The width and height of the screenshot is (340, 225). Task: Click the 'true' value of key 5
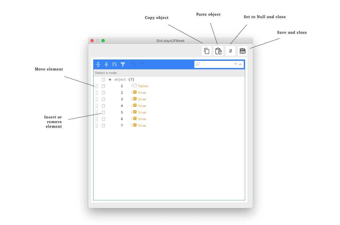tap(142, 112)
